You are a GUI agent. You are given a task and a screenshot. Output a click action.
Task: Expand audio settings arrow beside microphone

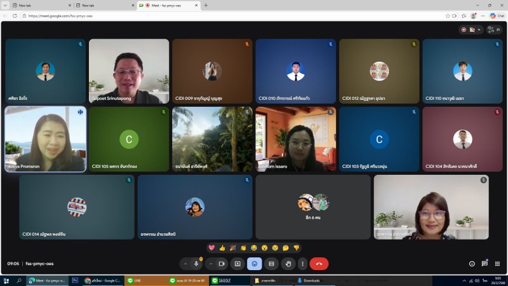coord(185,263)
